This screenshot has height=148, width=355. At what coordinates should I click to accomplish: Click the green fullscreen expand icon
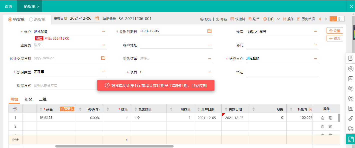351,139
